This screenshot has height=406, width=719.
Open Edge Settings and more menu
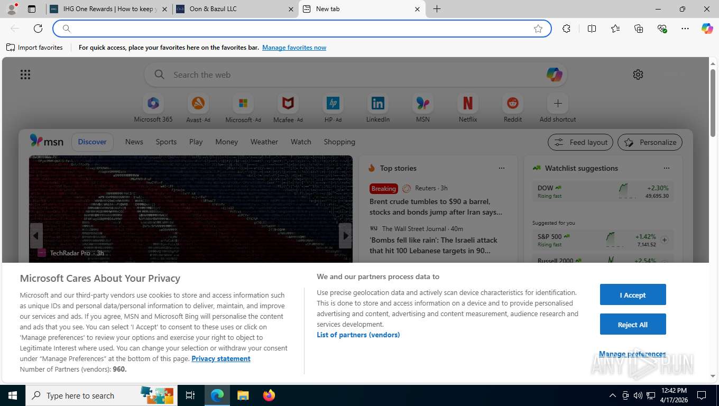pos(685,29)
